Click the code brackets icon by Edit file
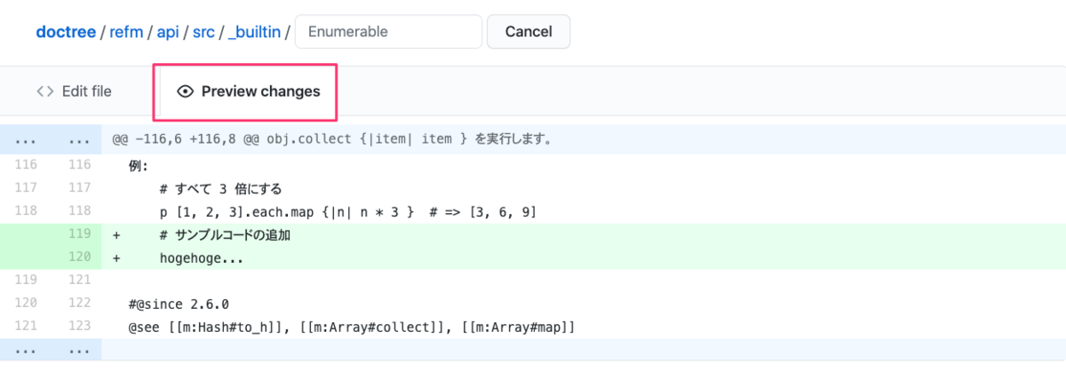 click(x=45, y=91)
